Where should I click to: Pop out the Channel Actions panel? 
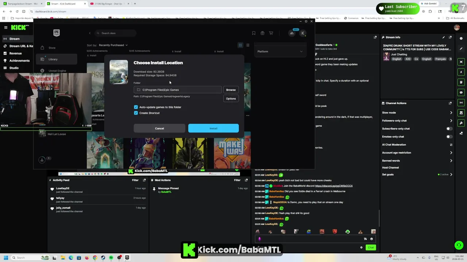(x=450, y=103)
